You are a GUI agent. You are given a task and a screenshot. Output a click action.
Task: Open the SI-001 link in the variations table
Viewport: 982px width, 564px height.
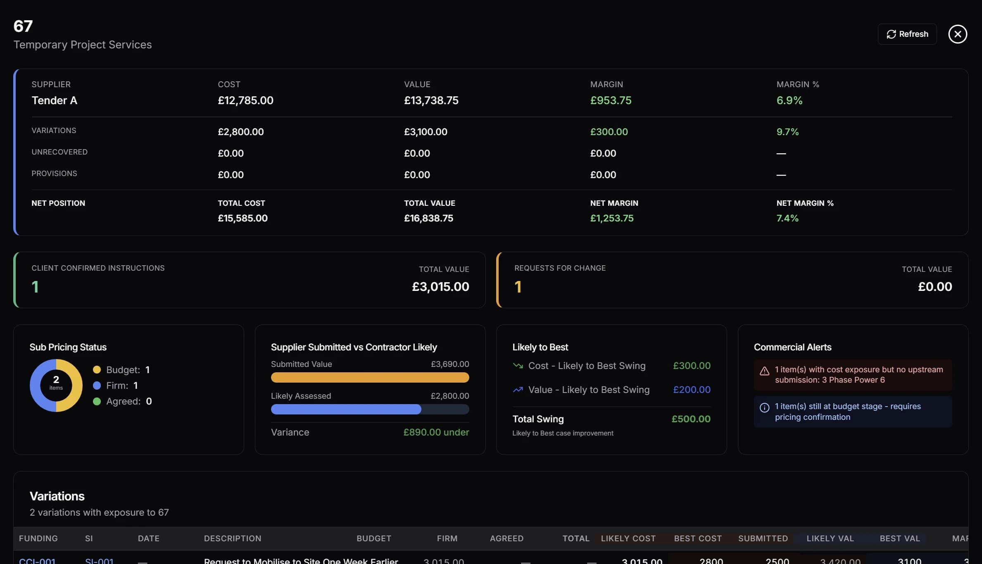click(99, 560)
